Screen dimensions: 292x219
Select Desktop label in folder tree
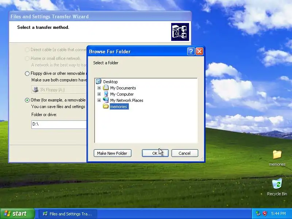pos(111,82)
